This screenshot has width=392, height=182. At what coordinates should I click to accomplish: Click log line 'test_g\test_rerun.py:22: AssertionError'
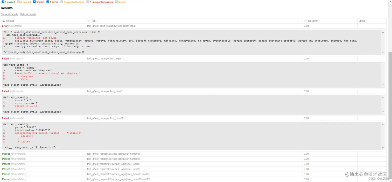point(32,147)
